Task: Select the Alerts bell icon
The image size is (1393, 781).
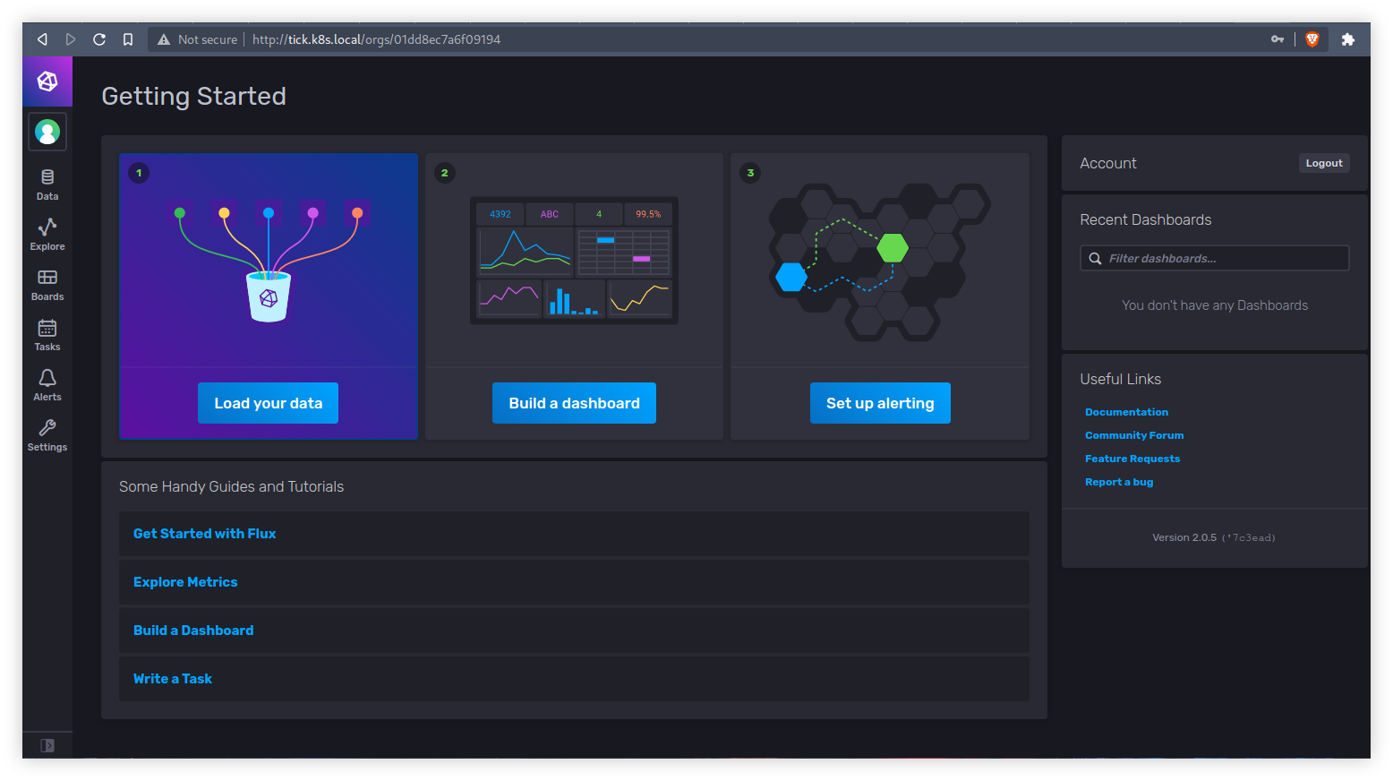Action: coord(47,384)
